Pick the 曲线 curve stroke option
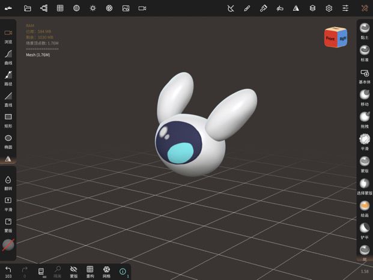373x280 pixels. point(8,57)
